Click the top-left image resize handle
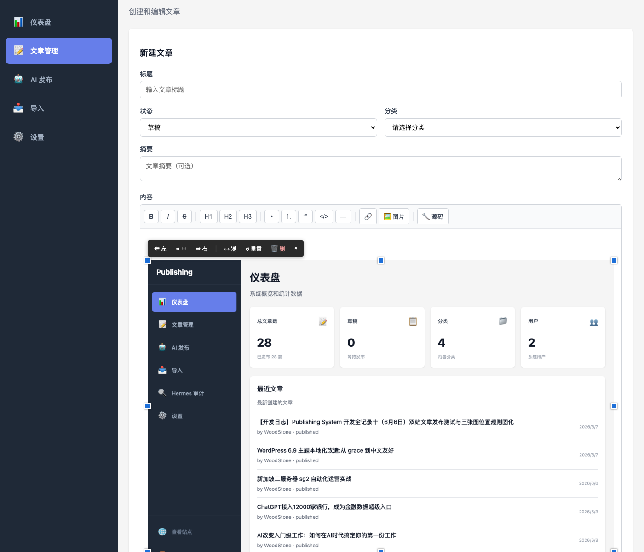This screenshot has height=552, width=644. click(x=148, y=260)
